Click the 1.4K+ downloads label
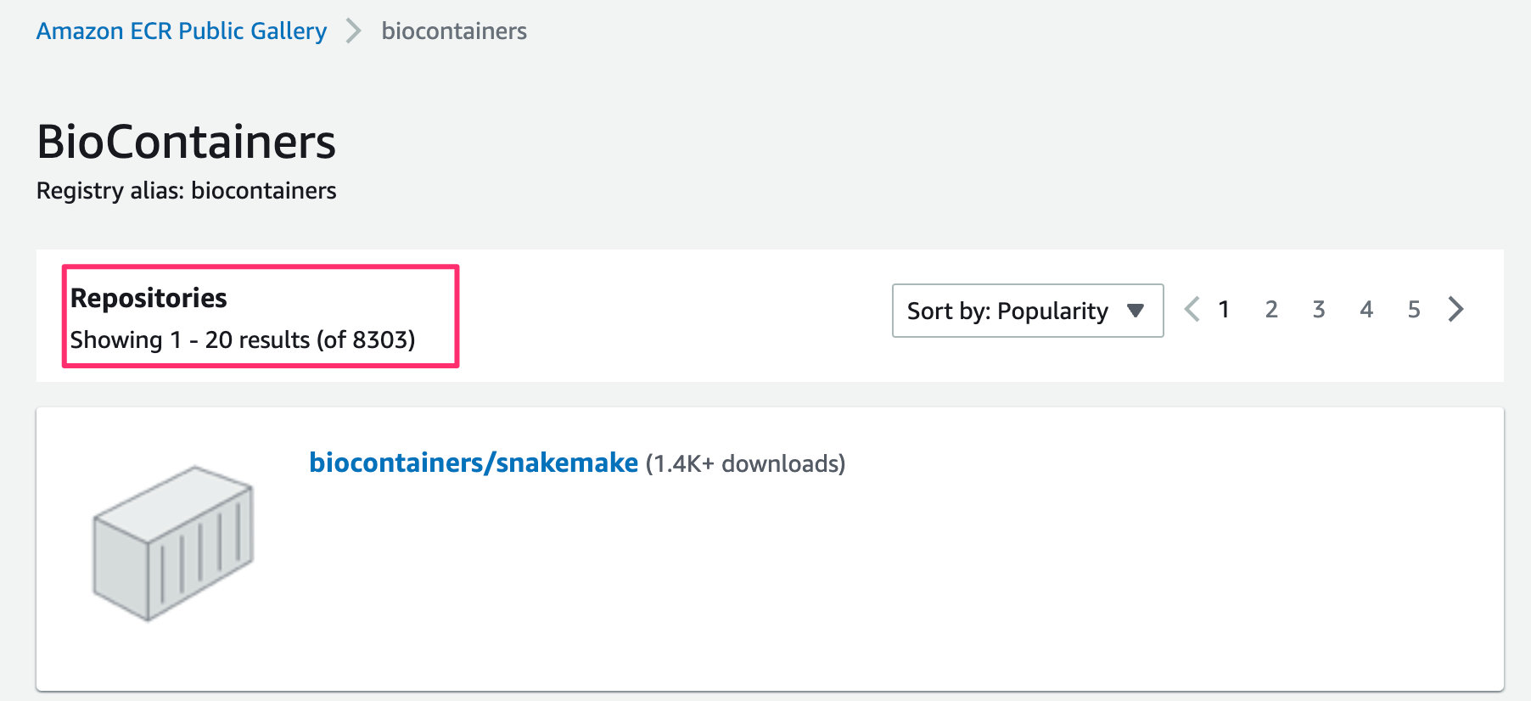Viewport: 1531px width, 701px height. [x=745, y=463]
